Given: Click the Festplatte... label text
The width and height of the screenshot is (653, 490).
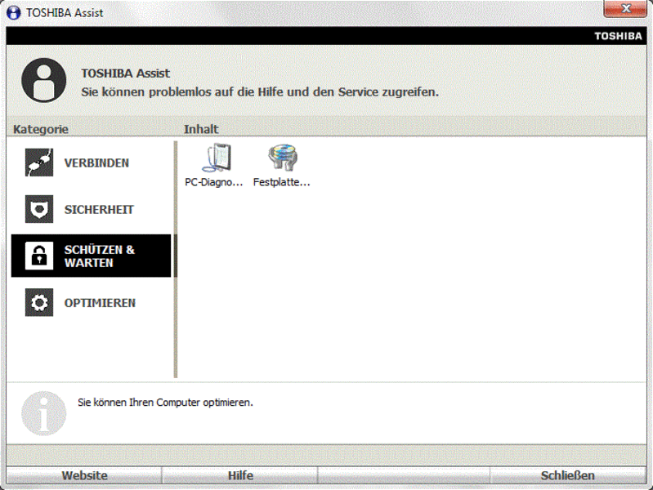Looking at the screenshot, I should [x=281, y=182].
